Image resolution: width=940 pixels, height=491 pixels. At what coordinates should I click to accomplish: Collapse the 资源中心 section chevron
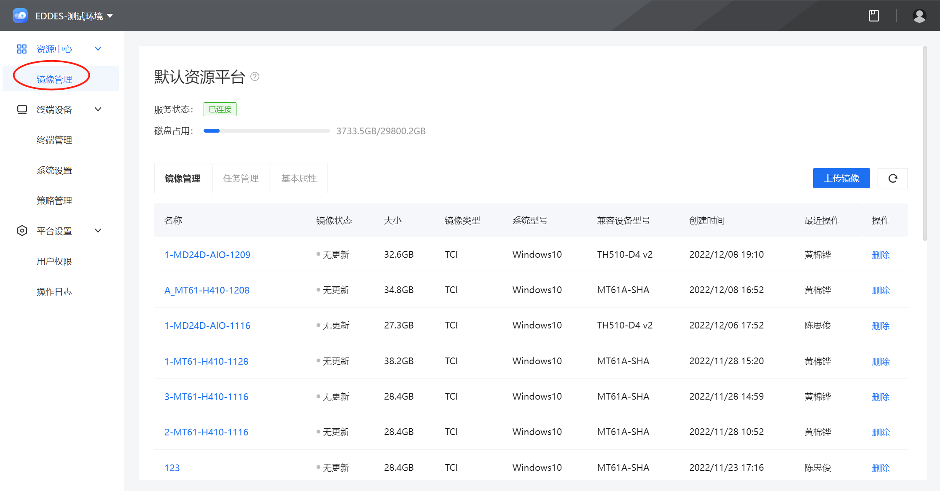coord(98,49)
